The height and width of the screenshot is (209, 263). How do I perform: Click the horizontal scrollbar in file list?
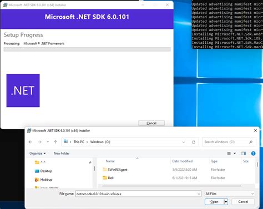[x=171, y=186]
